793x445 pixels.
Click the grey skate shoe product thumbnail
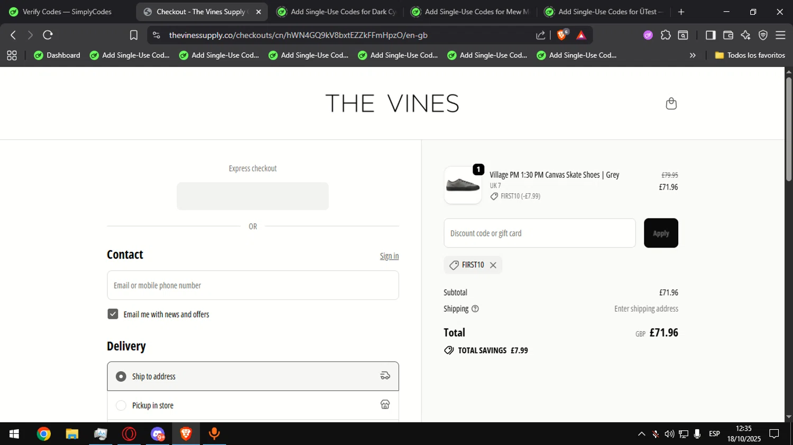point(463,185)
